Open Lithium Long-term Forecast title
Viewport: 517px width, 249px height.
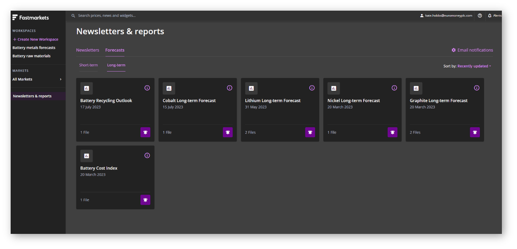[x=273, y=101]
